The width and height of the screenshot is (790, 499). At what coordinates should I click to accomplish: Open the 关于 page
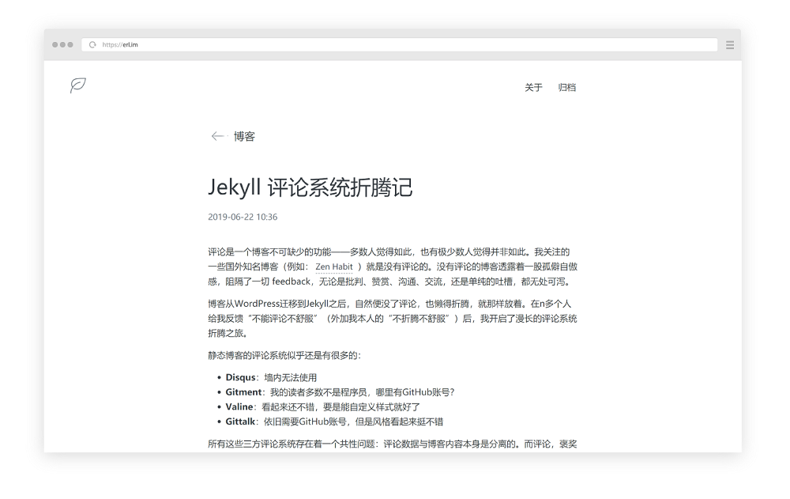(x=534, y=87)
